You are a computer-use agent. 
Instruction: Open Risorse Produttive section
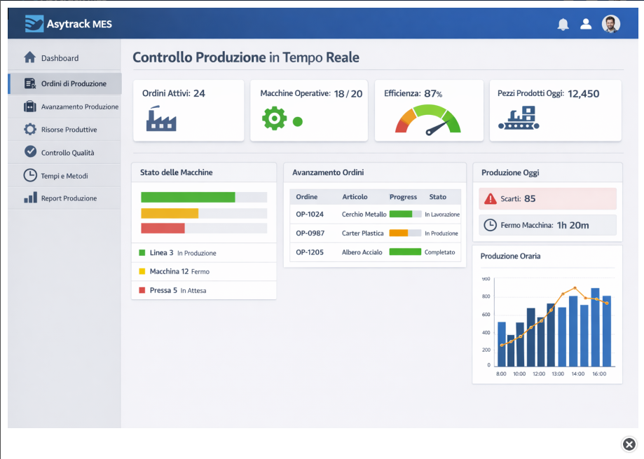(x=64, y=130)
